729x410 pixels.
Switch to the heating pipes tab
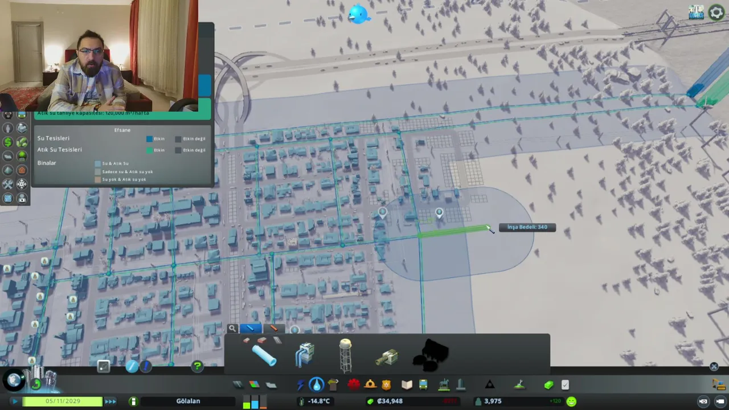(x=274, y=329)
